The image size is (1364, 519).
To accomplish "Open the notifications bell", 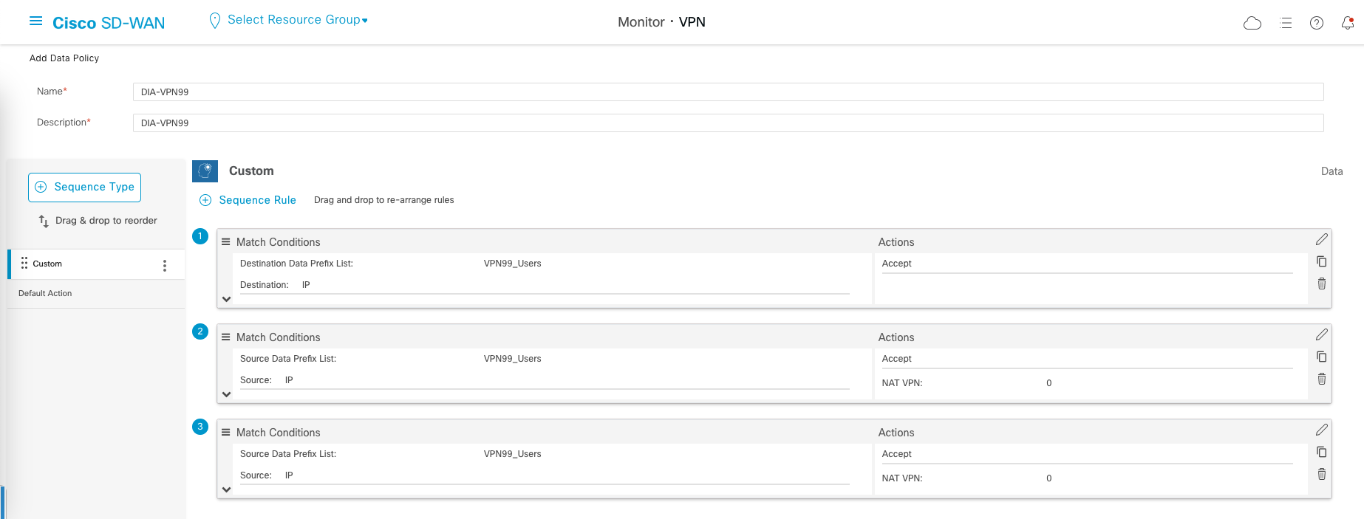I will click(1348, 23).
